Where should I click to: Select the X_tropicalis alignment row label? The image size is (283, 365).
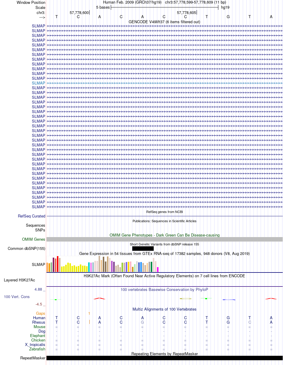35,344
